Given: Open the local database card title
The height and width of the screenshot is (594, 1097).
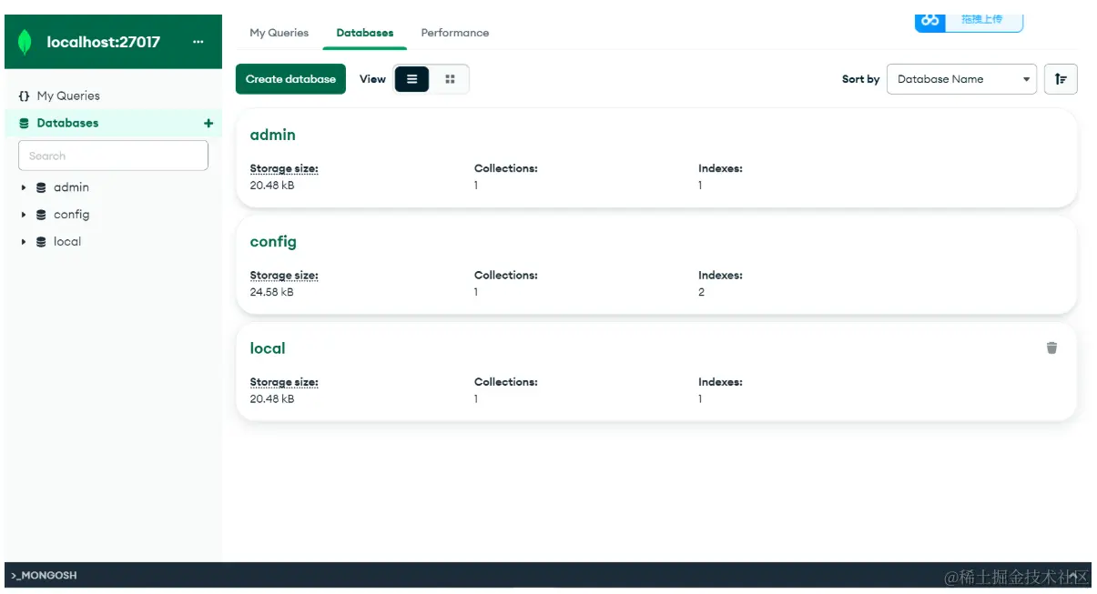Looking at the screenshot, I should click(268, 348).
